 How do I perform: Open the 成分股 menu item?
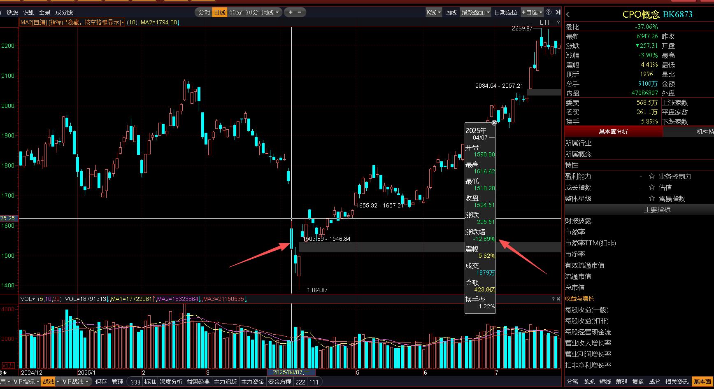point(64,12)
